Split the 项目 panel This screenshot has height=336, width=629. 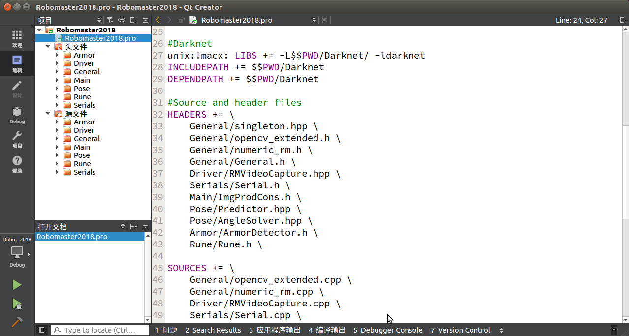coord(133,20)
